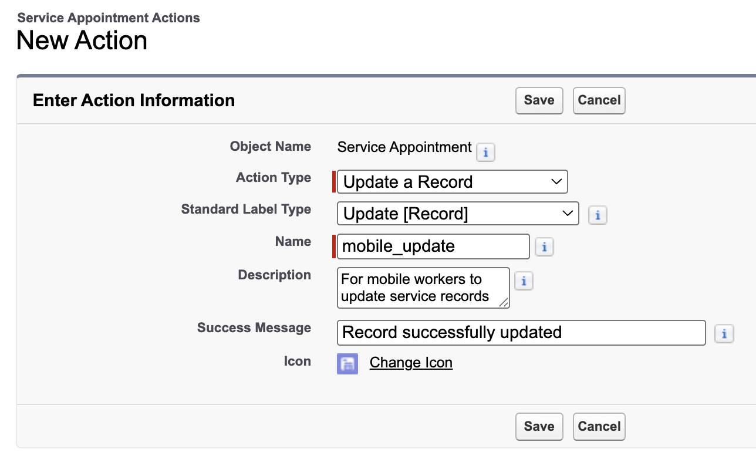Focus the Name field containing mobile_update
This screenshot has width=756, height=466.
coord(433,246)
